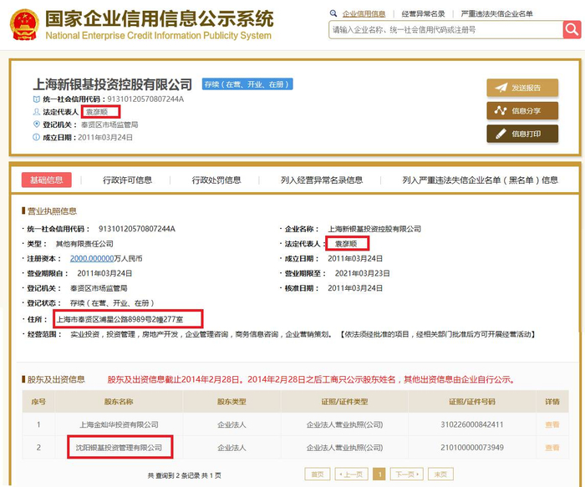
Task: Click the red search magnifier button
Action: pyautogui.click(x=572, y=29)
